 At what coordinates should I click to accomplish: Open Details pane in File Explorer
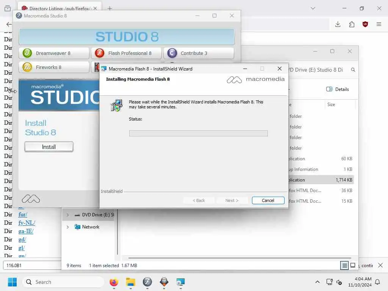pyautogui.click(x=338, y=89)
